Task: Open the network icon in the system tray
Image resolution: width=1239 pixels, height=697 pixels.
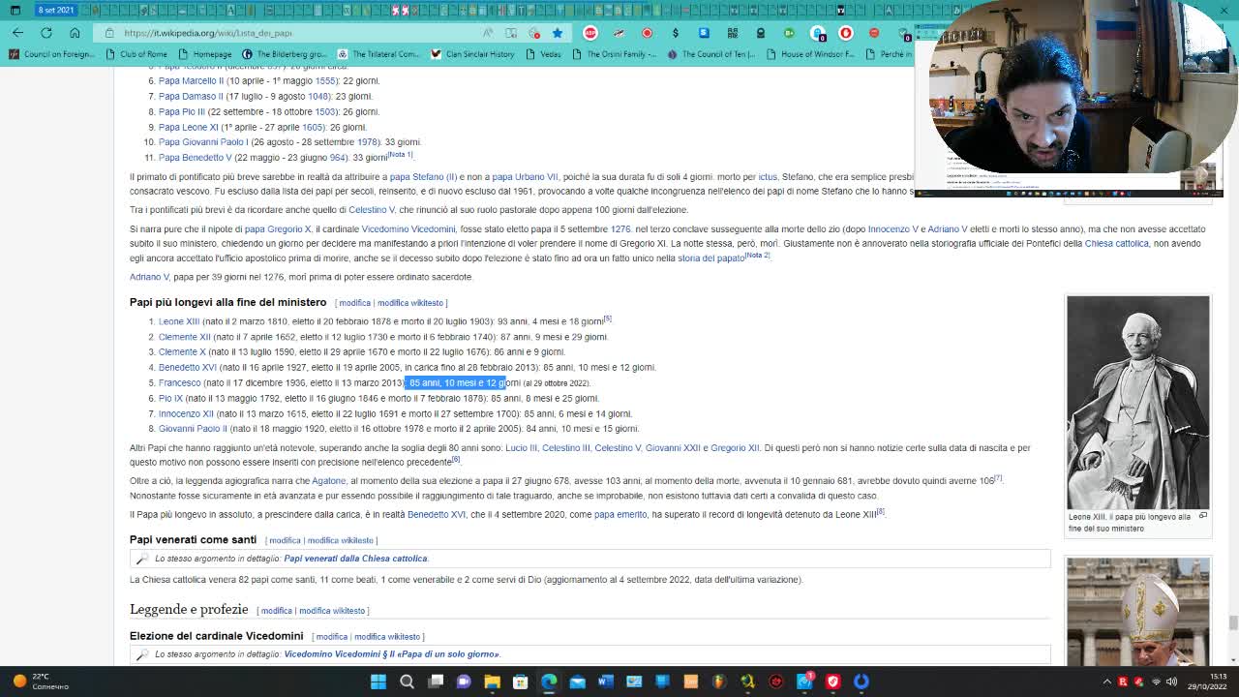Action: click(1156, 682)
